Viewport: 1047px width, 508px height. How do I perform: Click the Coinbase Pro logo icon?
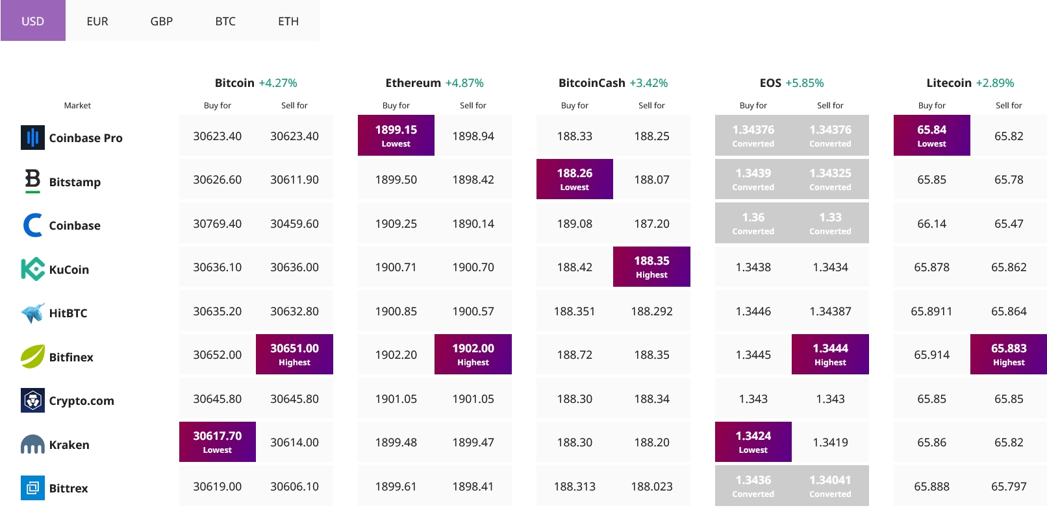pyautogui.click(x=32, y=138)
